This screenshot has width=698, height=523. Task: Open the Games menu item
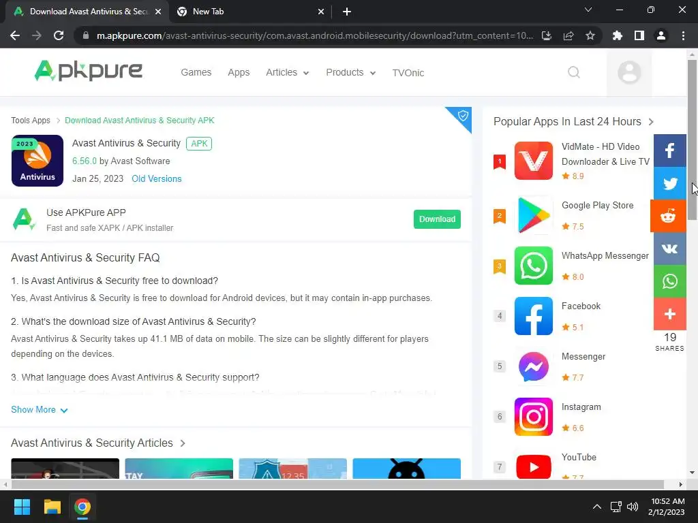[x=196, y=72]
